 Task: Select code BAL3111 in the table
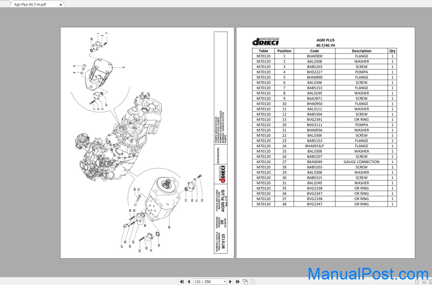pyautogui.click(x=314, y=109)
